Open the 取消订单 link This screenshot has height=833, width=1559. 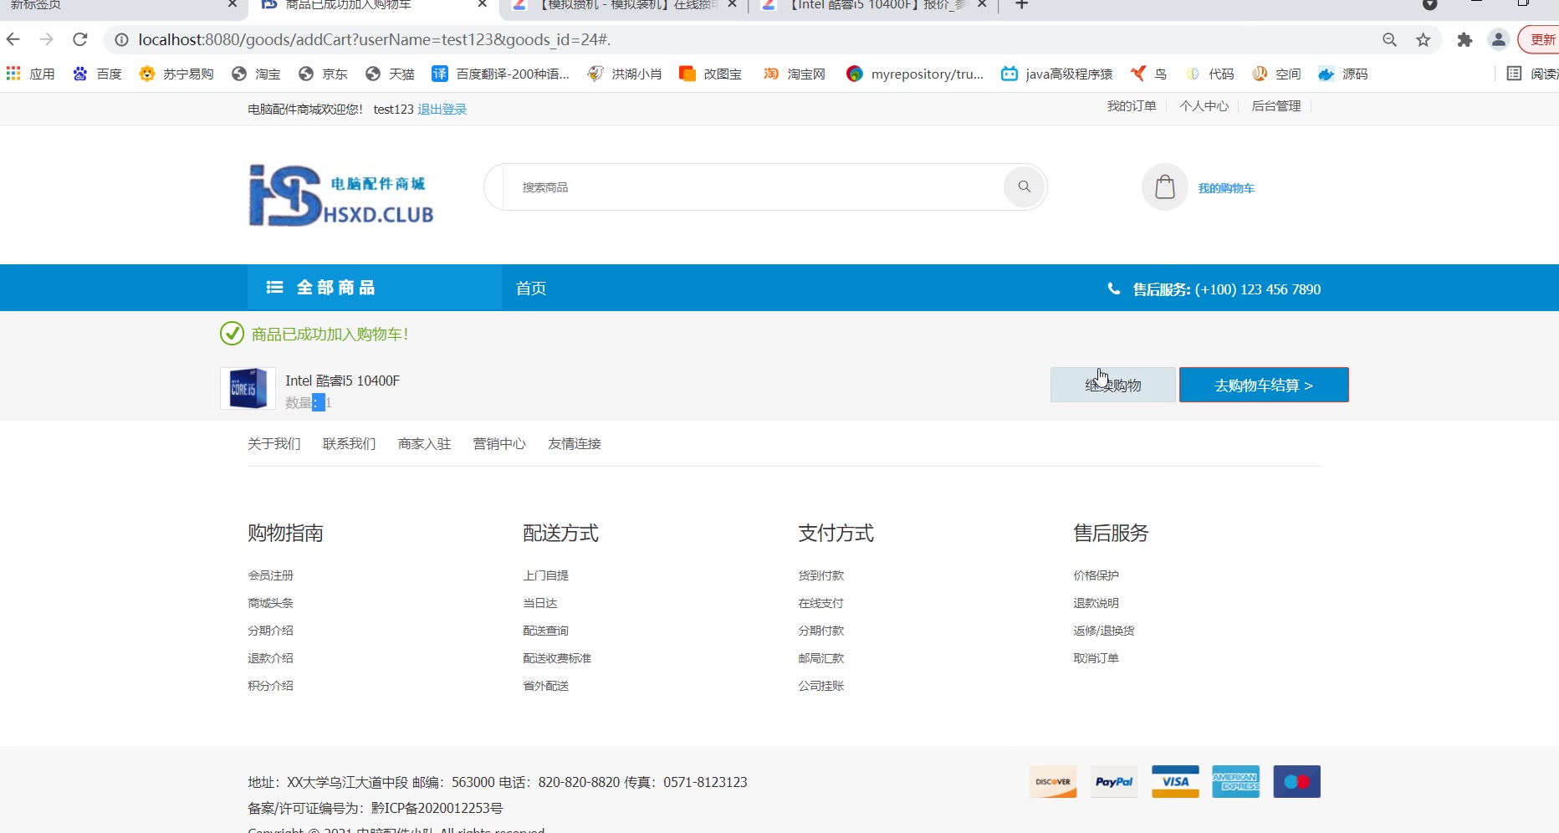tap(1096, 658)
